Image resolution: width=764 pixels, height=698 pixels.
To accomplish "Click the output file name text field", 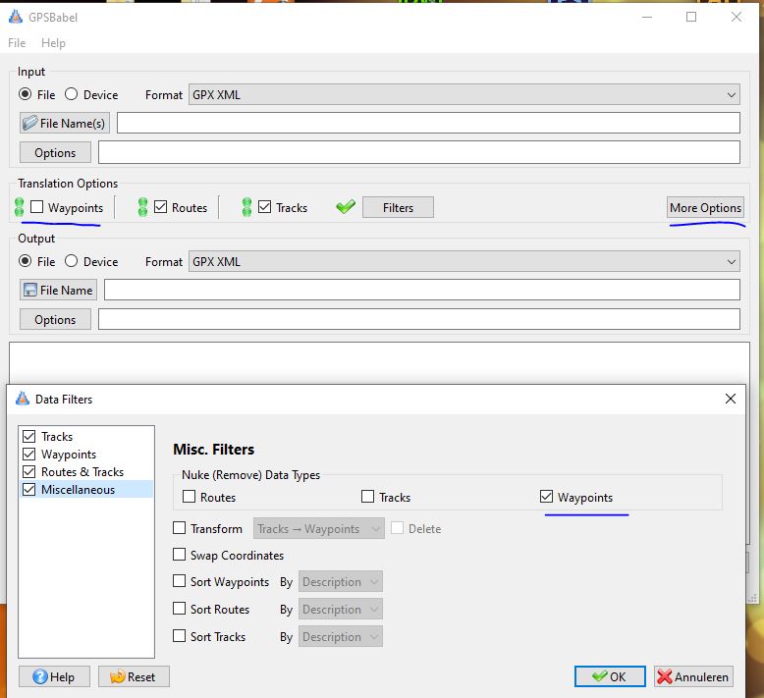I will pyautogui.click(x=422, y=290).
